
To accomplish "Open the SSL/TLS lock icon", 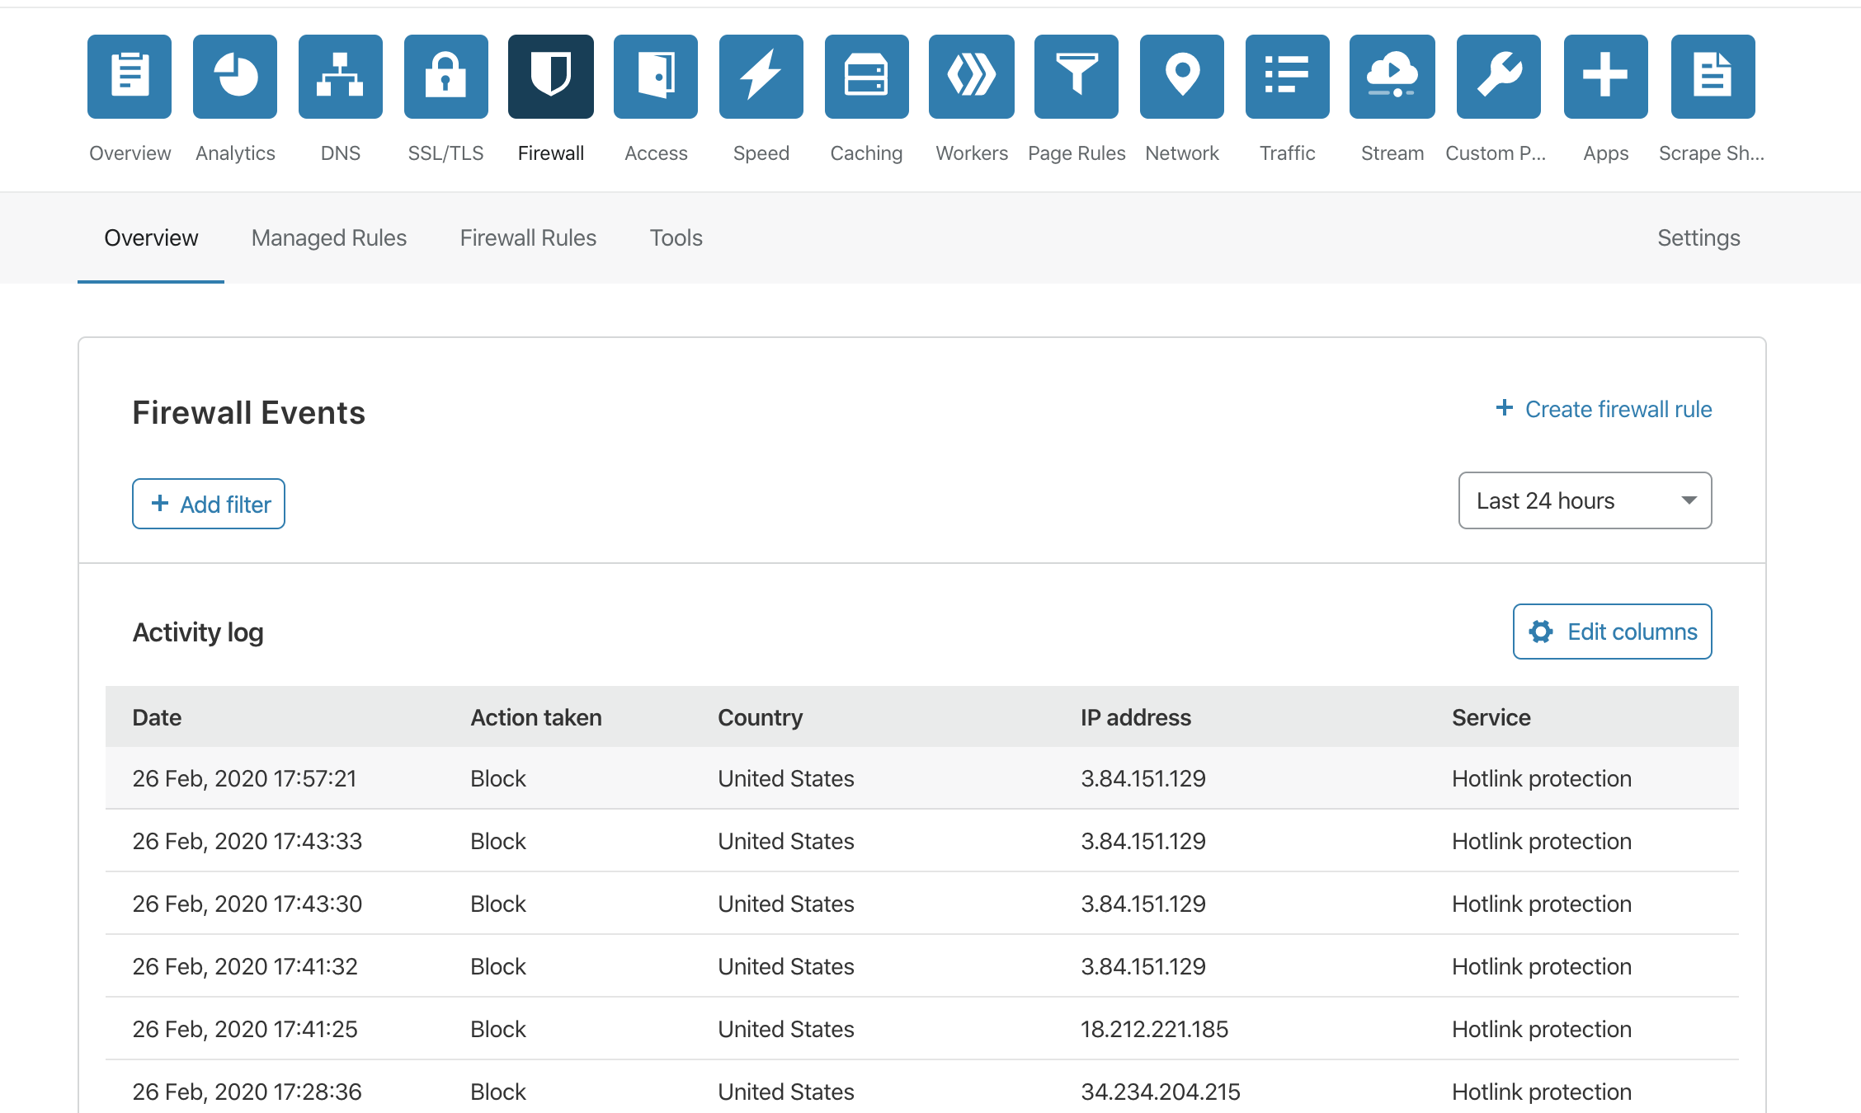I will click(x=445, y=77).
